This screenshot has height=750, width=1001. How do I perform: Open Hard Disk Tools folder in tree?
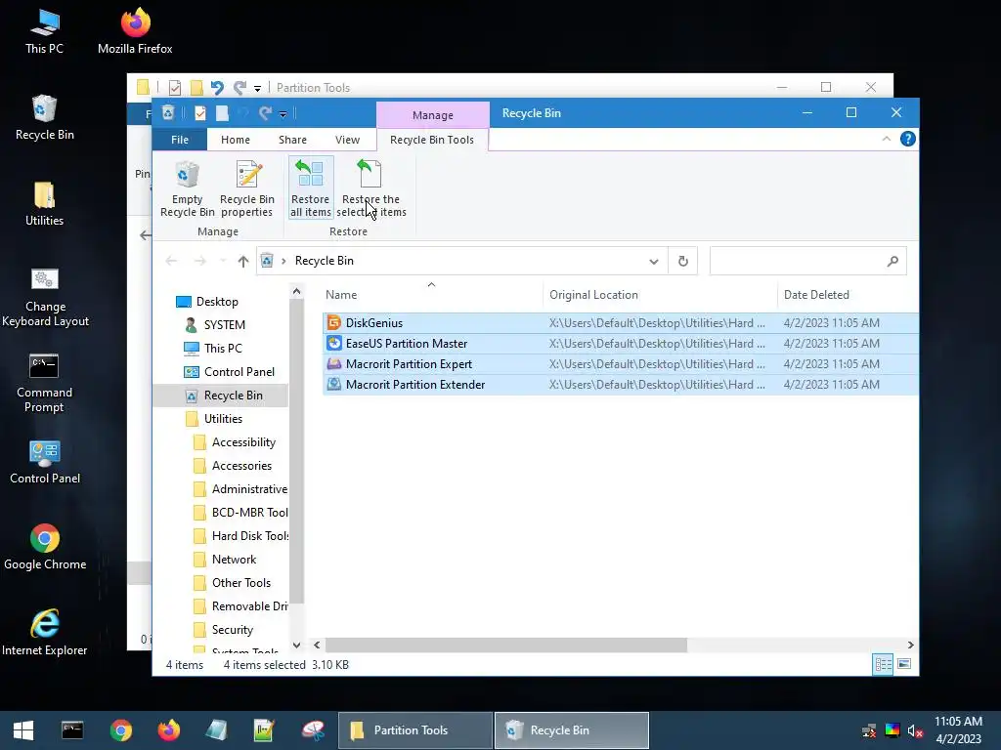pos(249,536)
